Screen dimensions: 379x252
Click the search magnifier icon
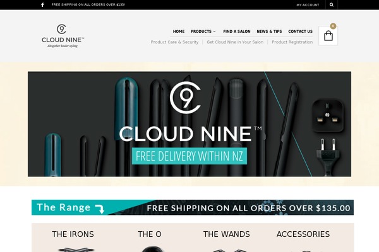(x=332, y=5)
